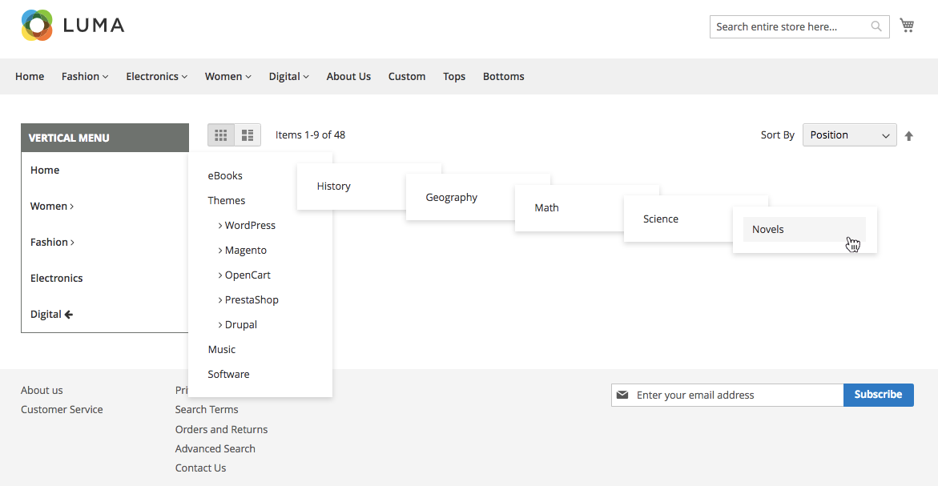
Task: Focus the store search field
Action: coord(799,27)
